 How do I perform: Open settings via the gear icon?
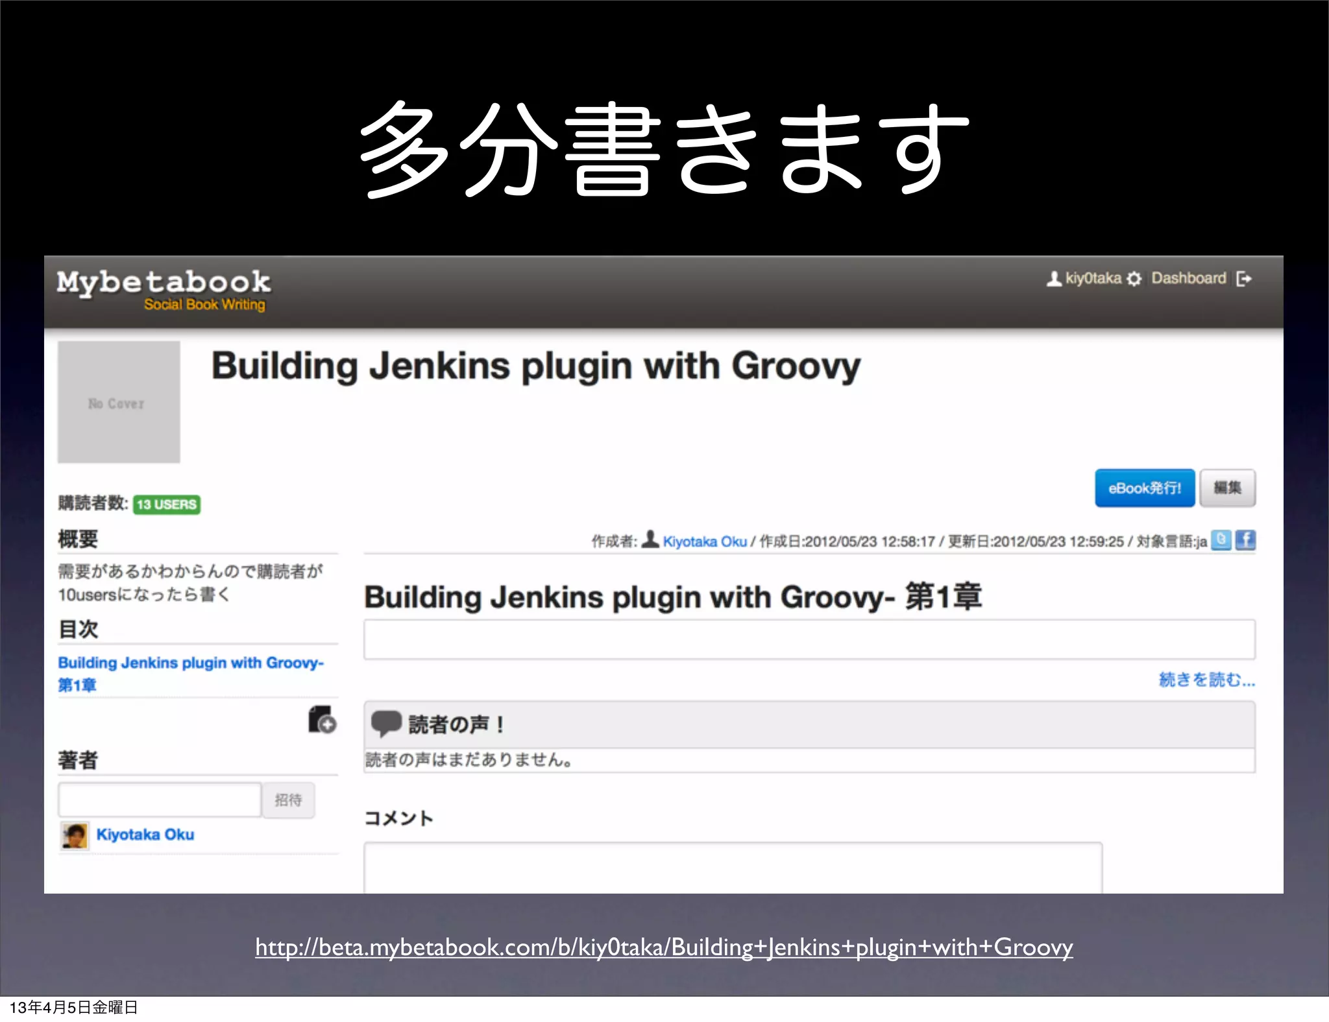pyautogui.click(x=1134, y=279)
